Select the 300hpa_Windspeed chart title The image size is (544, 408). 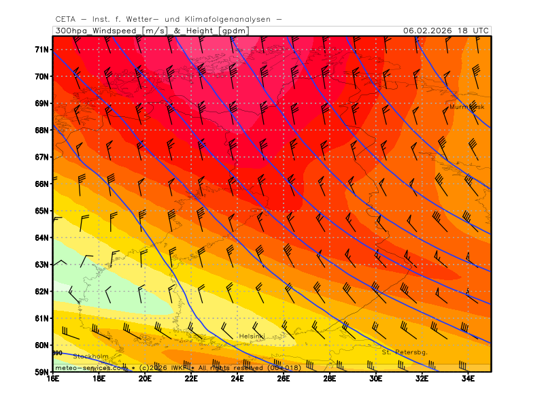pyautogui.click(x=151, y=31)
